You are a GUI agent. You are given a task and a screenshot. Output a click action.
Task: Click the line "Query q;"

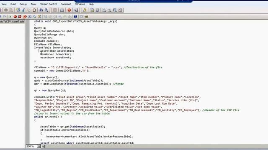40,28
